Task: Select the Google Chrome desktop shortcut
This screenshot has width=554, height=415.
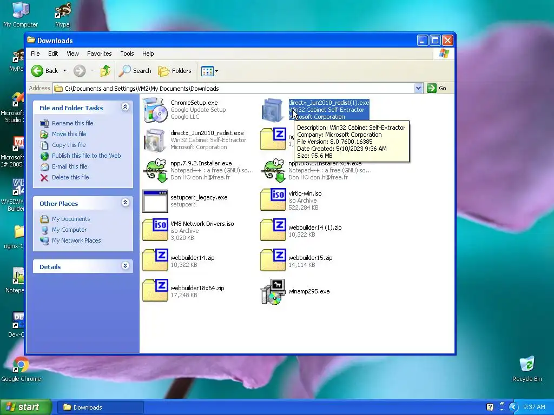Action: tap(21, 369)
